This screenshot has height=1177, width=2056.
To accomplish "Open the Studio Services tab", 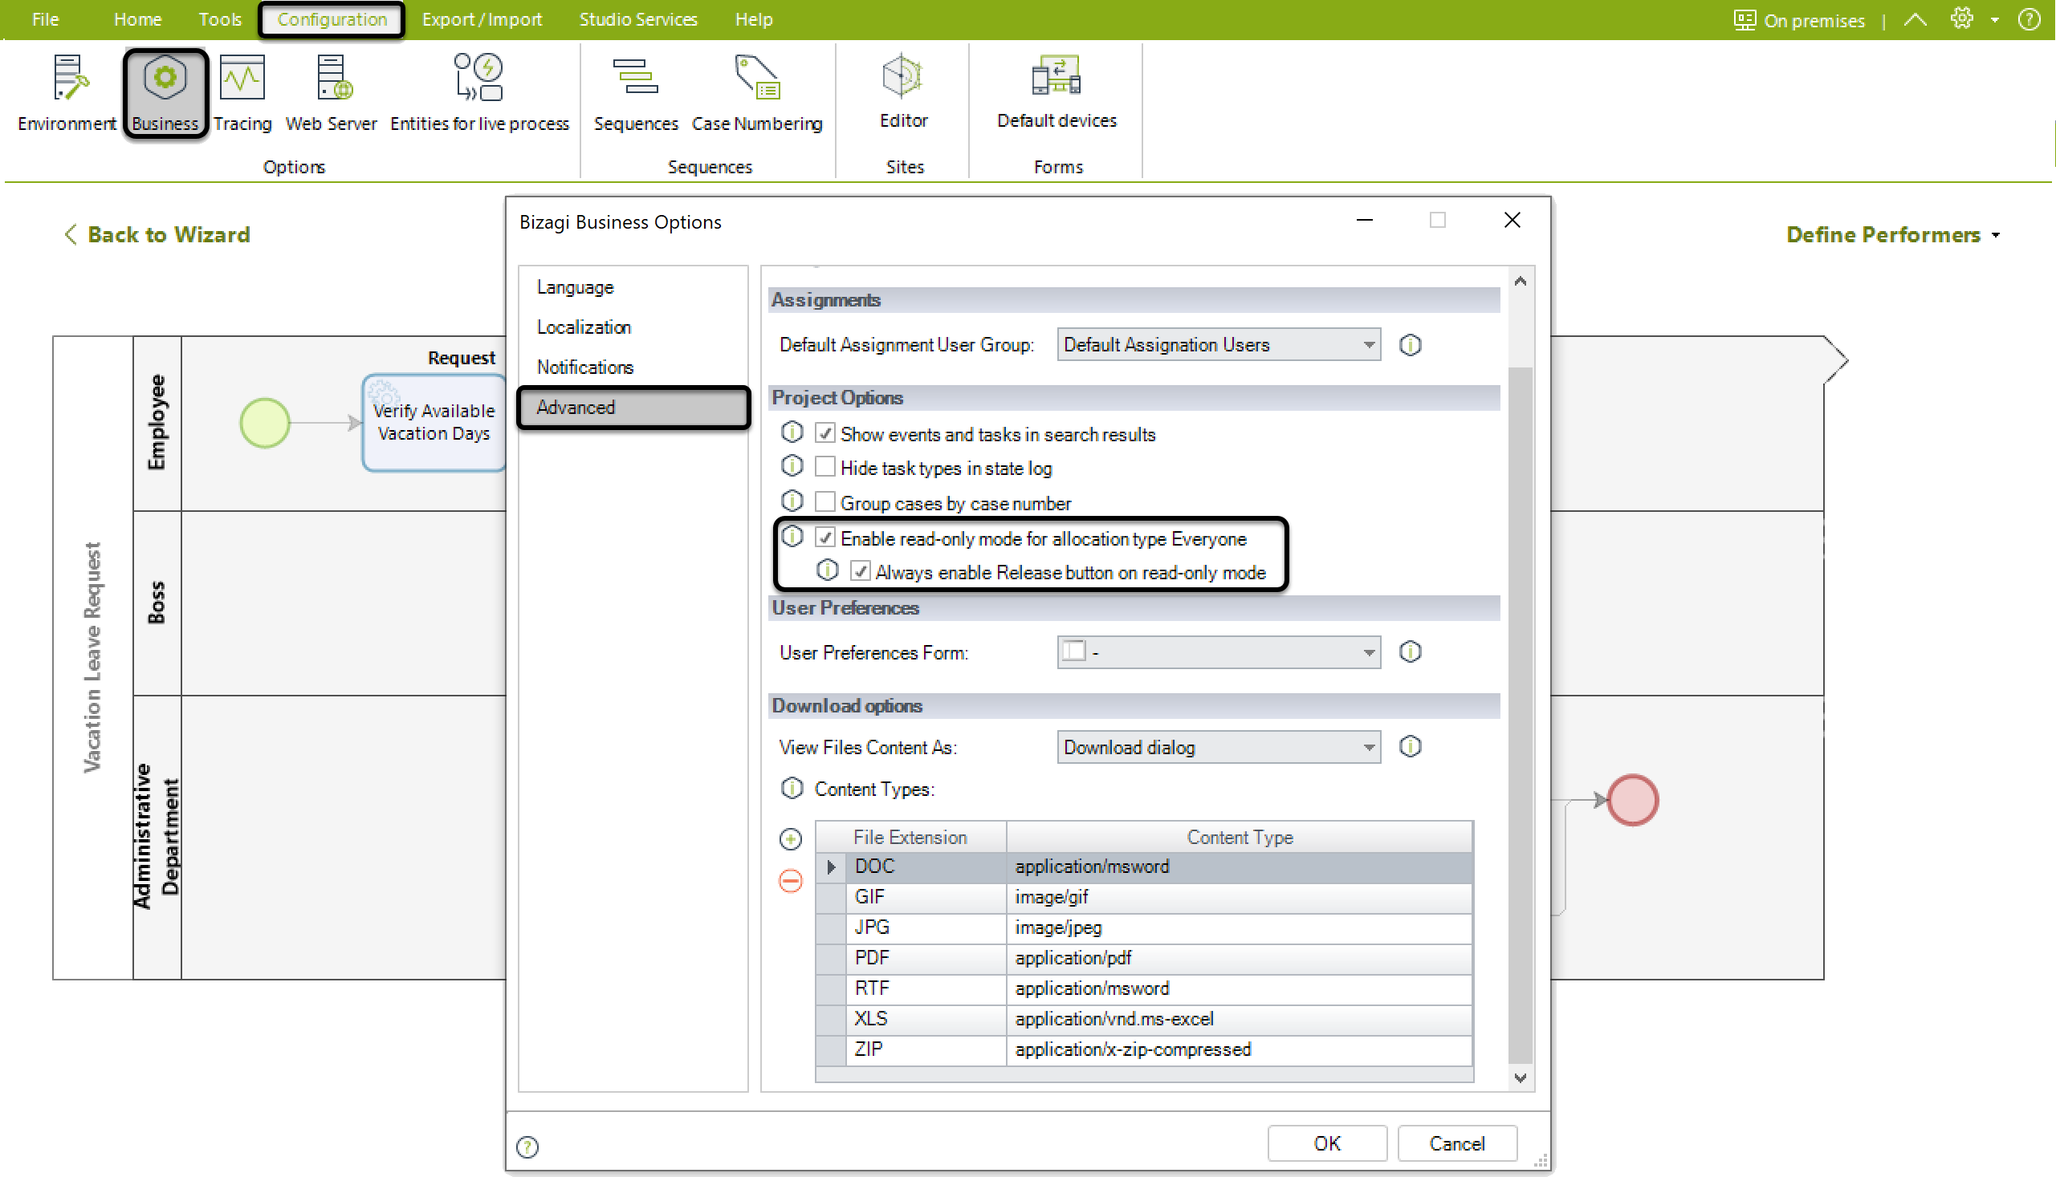I will click(638, 19).
